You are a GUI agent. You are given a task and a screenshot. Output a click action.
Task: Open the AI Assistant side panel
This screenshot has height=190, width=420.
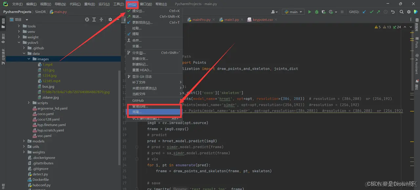(x=417, y=64)
